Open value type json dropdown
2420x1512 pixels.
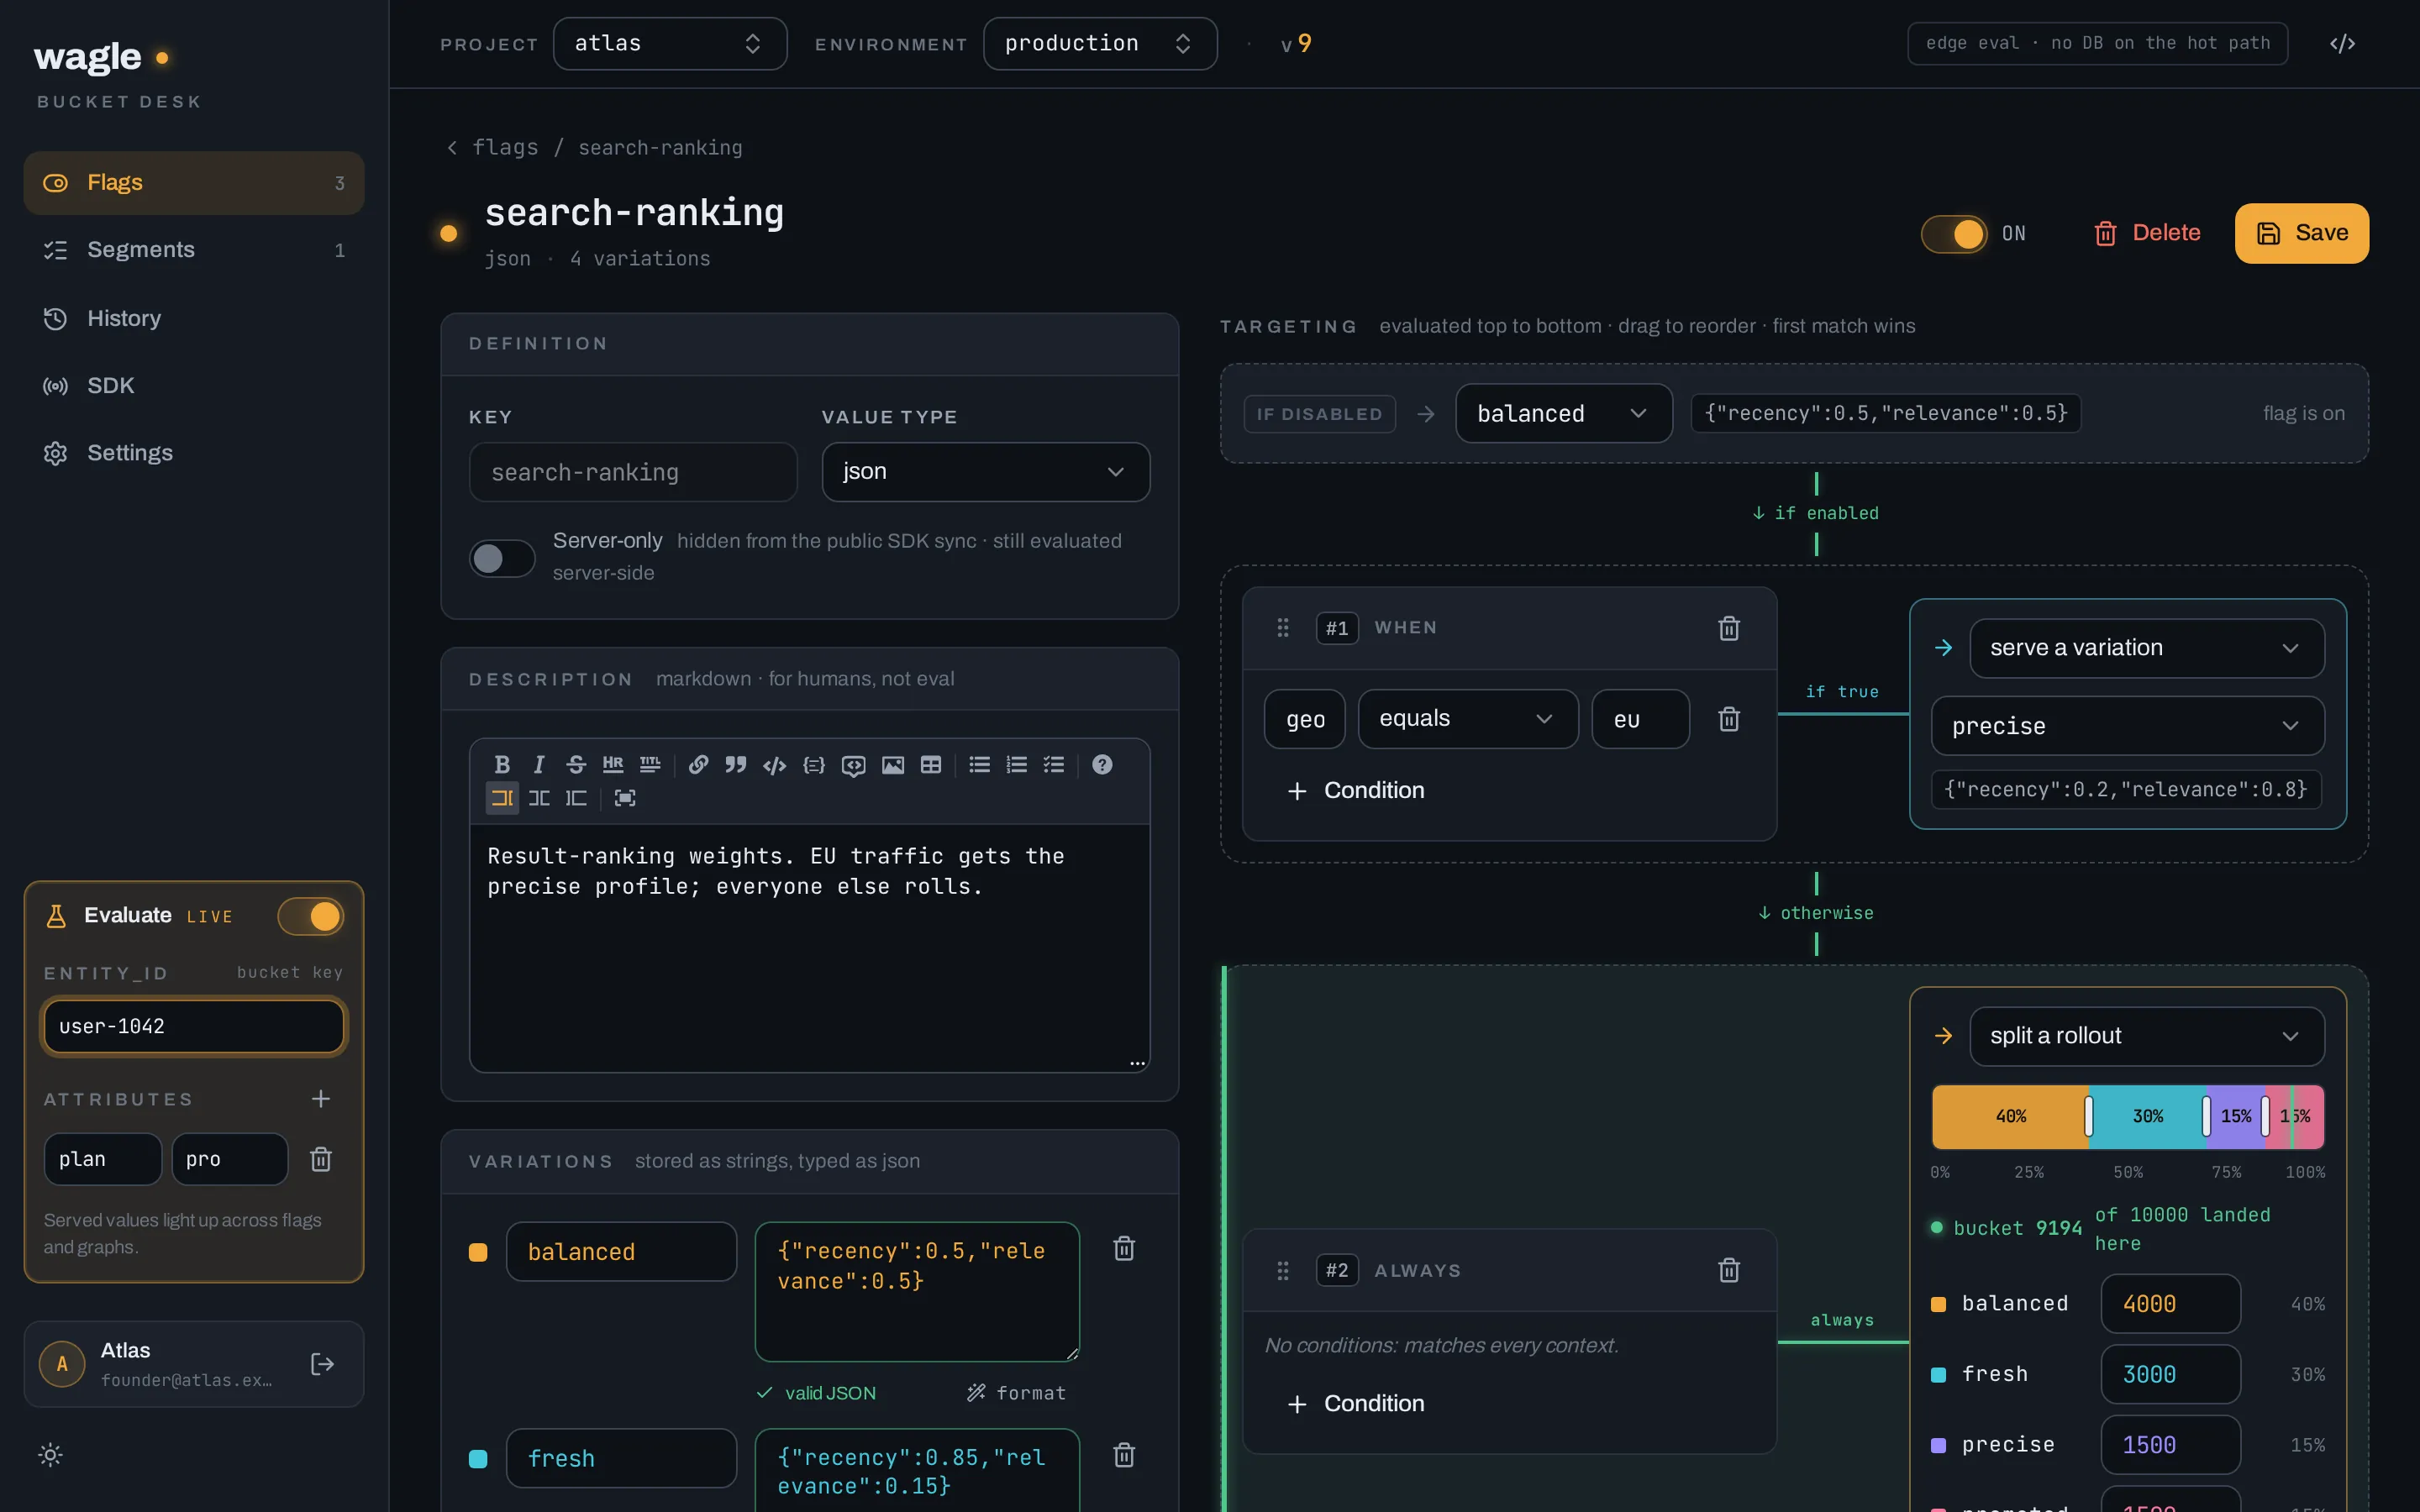[x=986, y=472]
